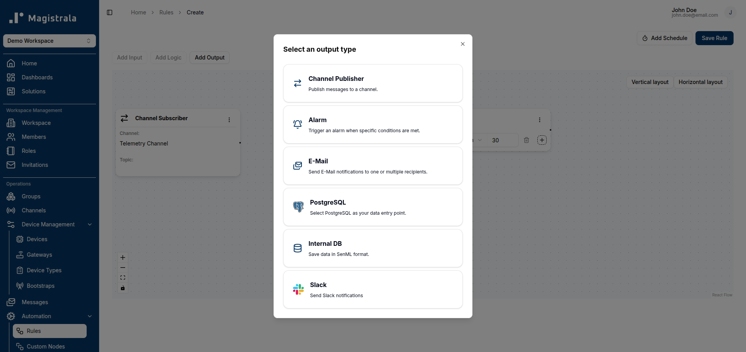Open Bootstraps submenu item
746x352 pixels.
click(x=50, y=286)
